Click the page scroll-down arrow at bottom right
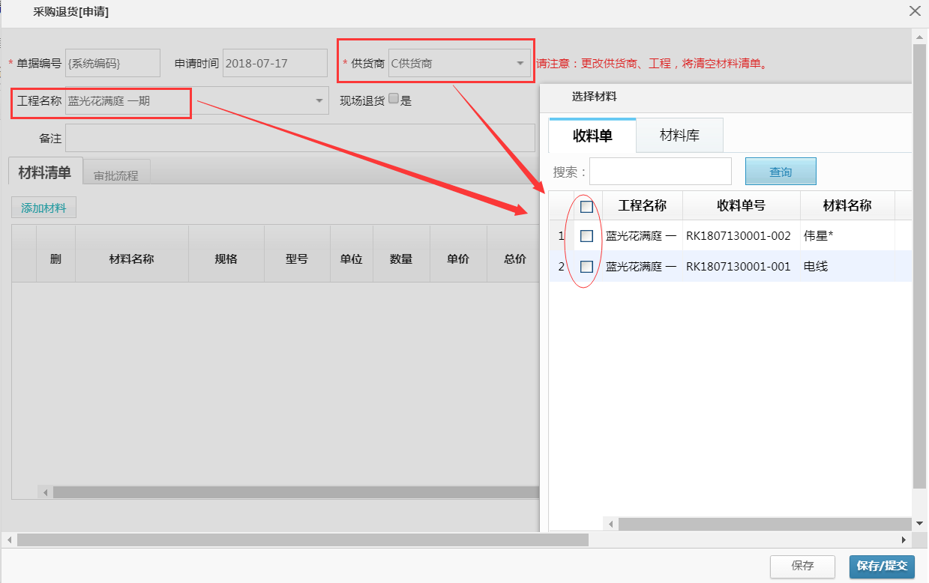Screen dimensions: 929x583 [920, 522]
